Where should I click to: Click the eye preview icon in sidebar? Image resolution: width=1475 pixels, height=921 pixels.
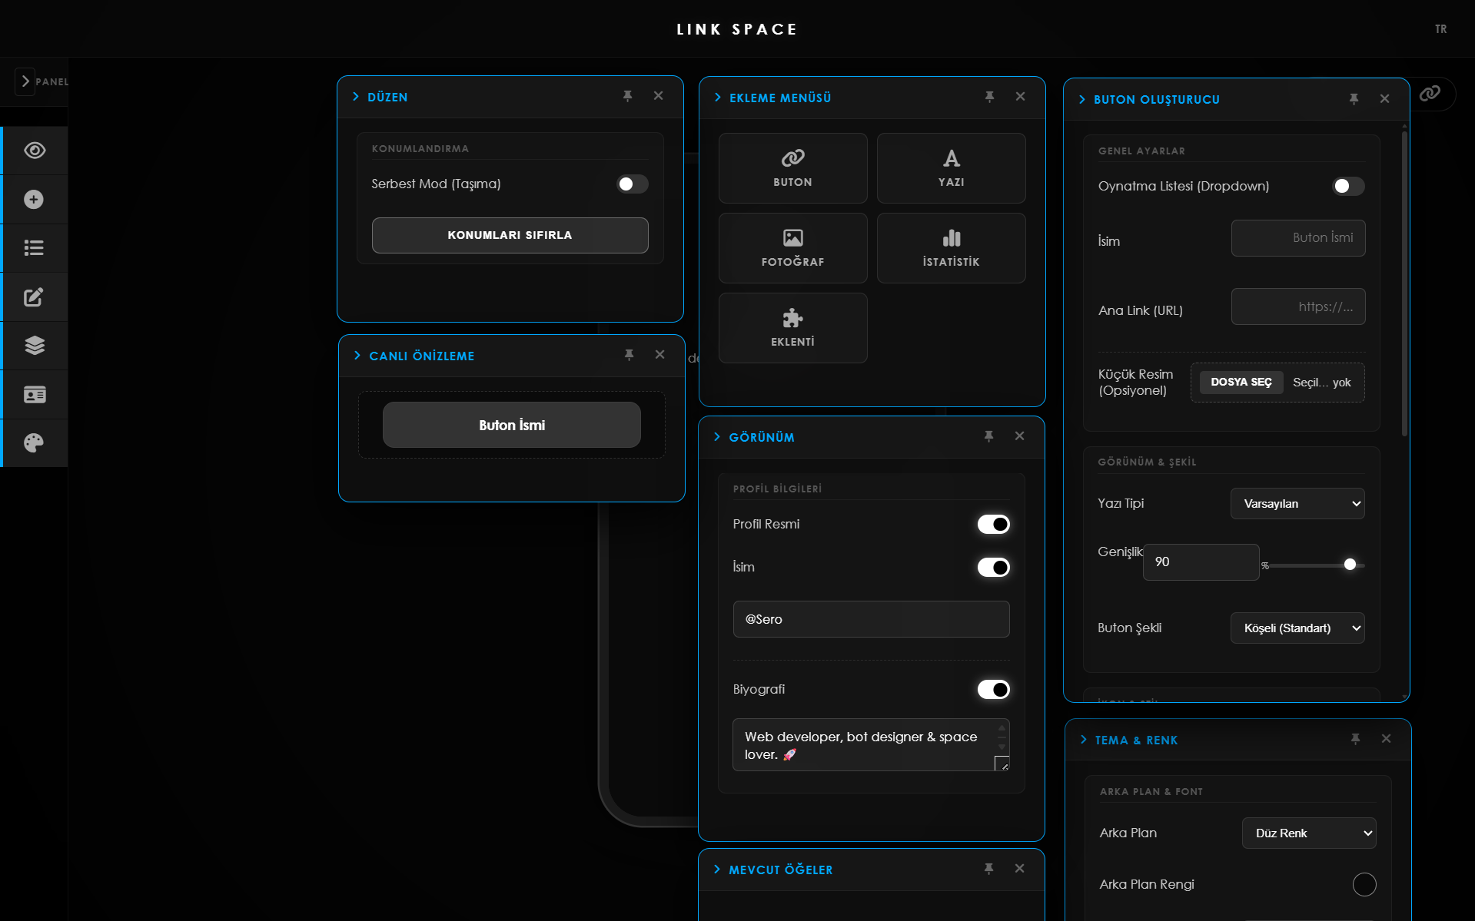(x=35, y=151)
